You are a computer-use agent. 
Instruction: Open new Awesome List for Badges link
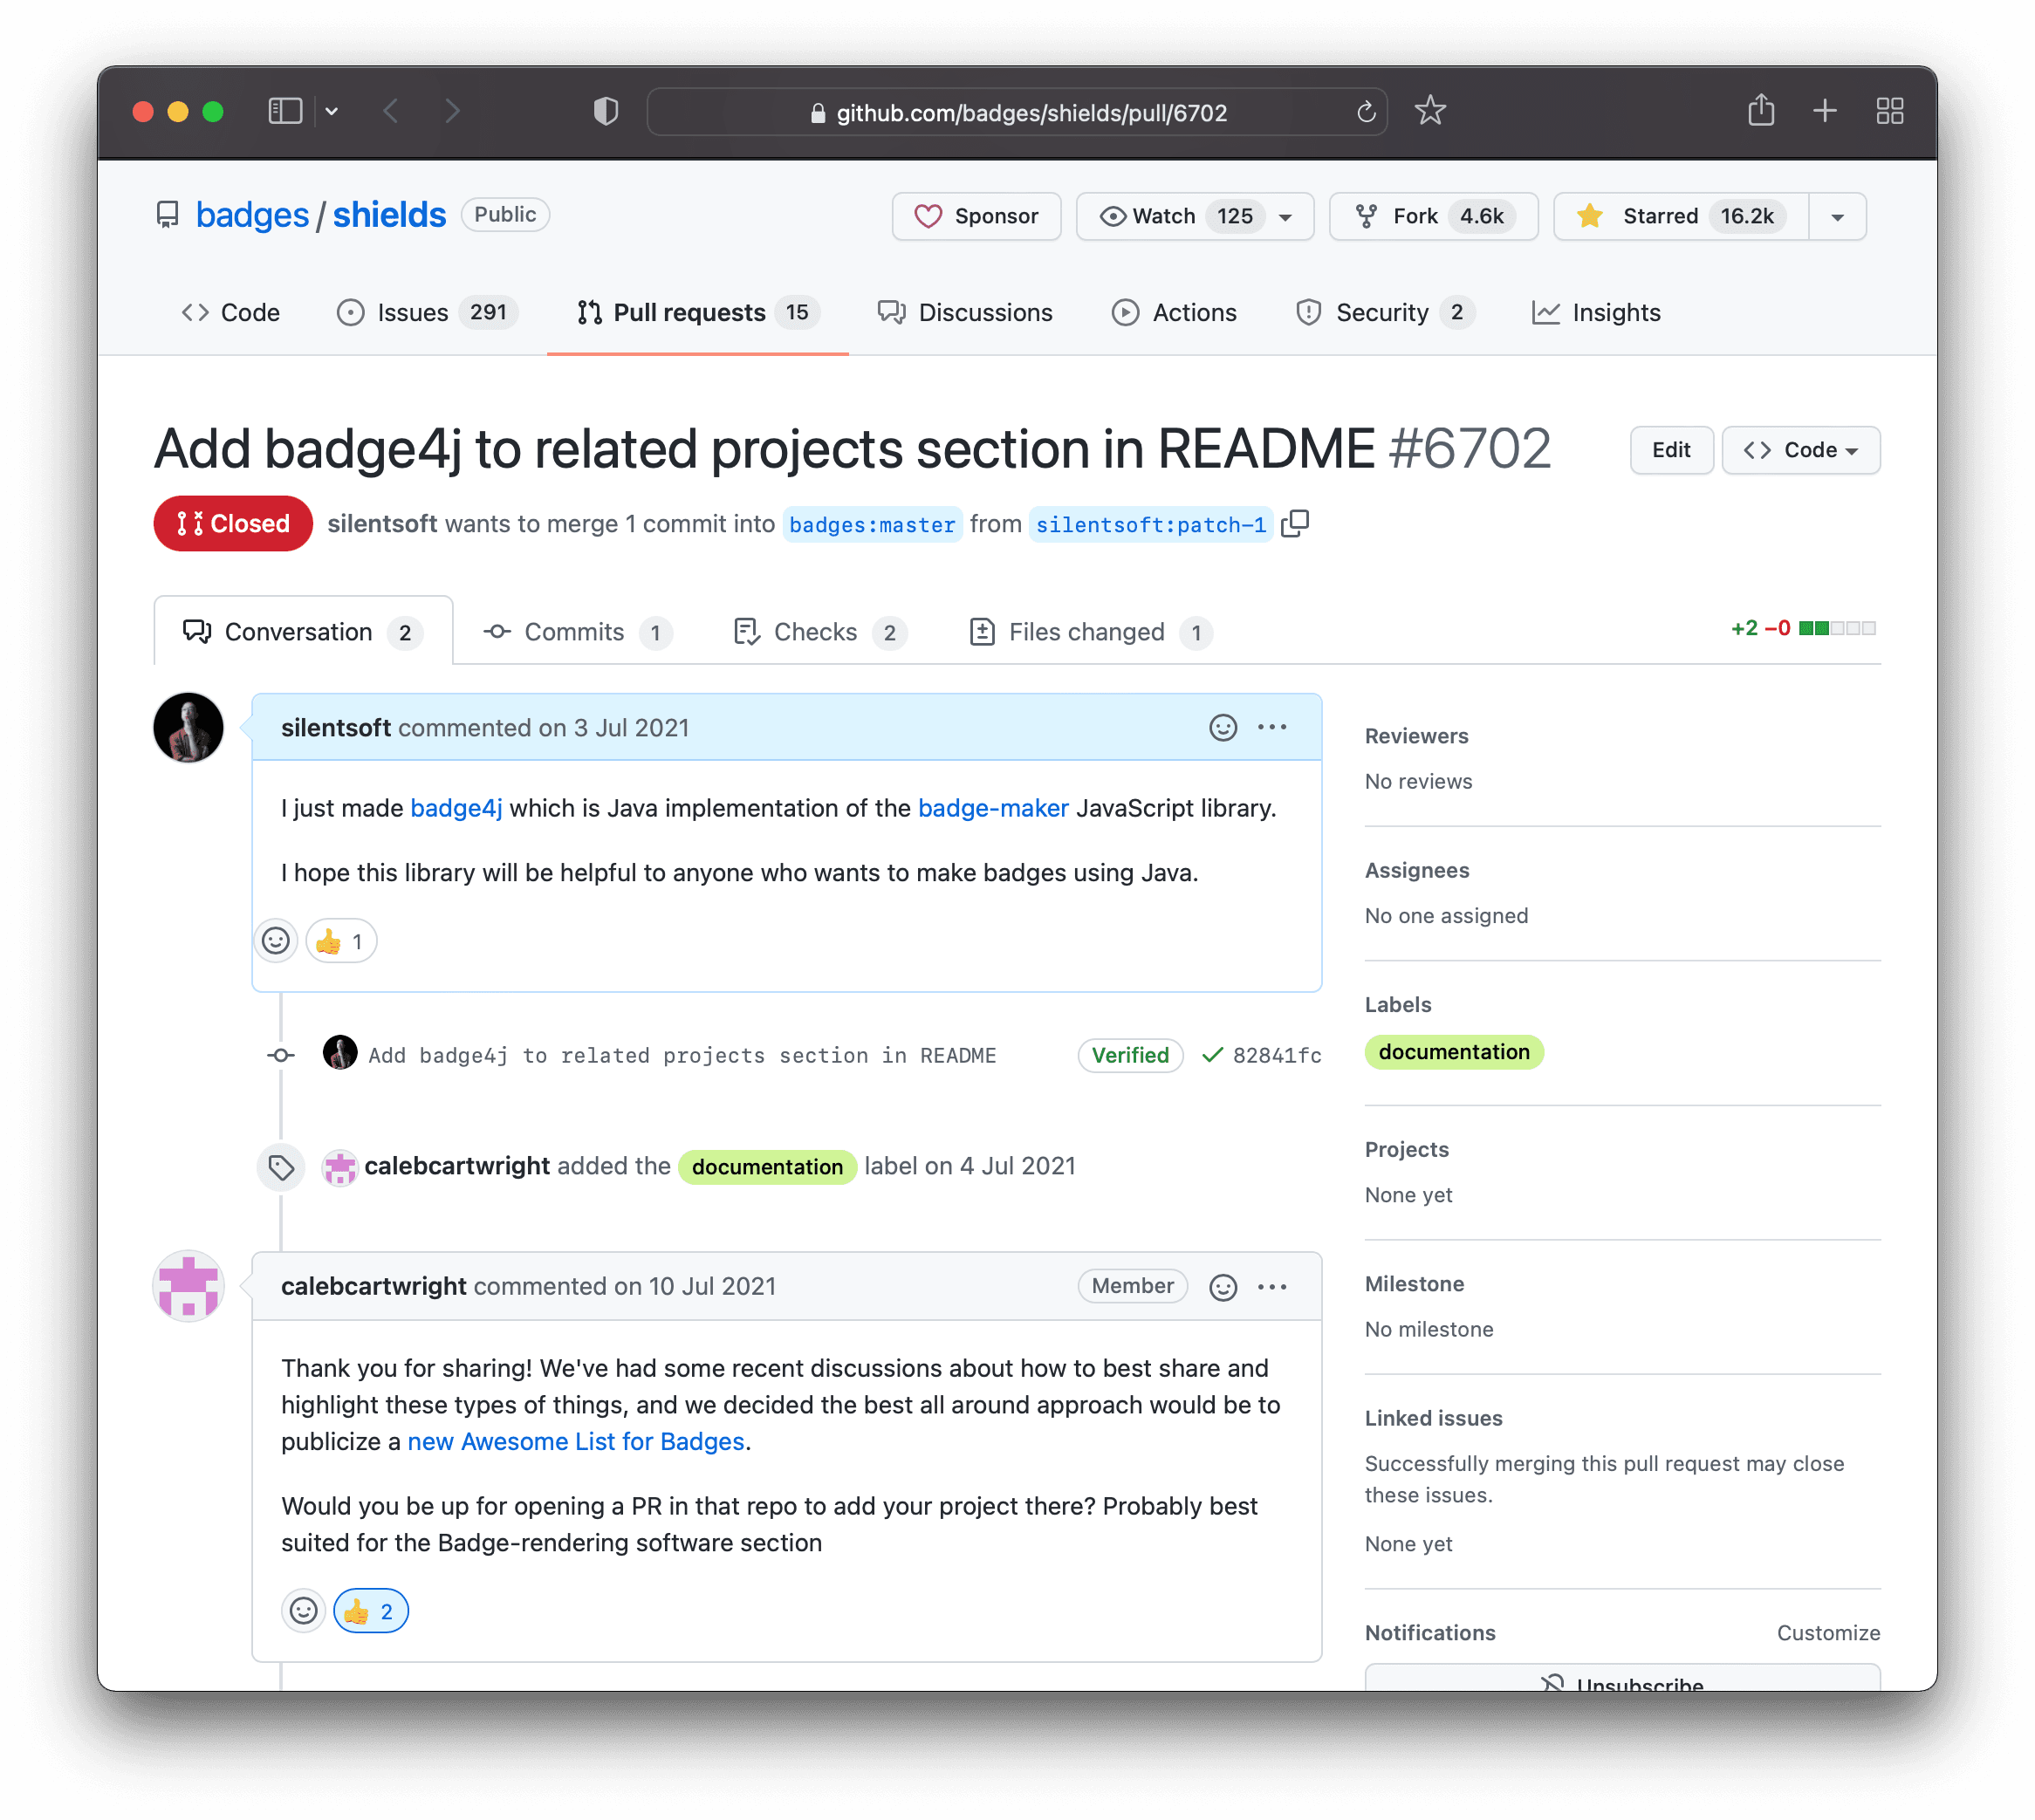coord(576,1441)
